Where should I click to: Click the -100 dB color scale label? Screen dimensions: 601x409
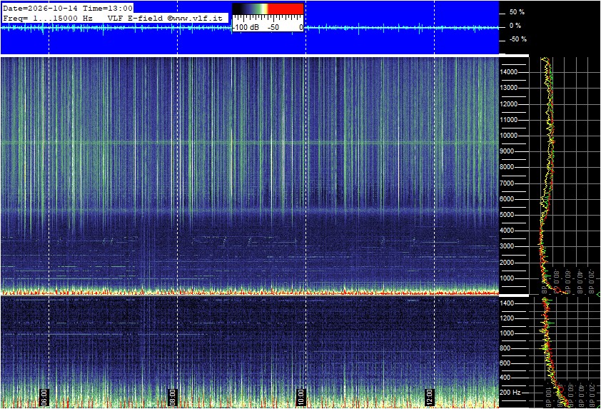point(246,27)
